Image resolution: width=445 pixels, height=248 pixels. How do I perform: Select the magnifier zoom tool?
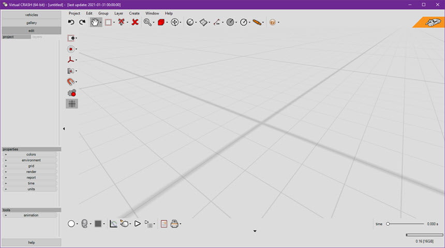(147, 22)
